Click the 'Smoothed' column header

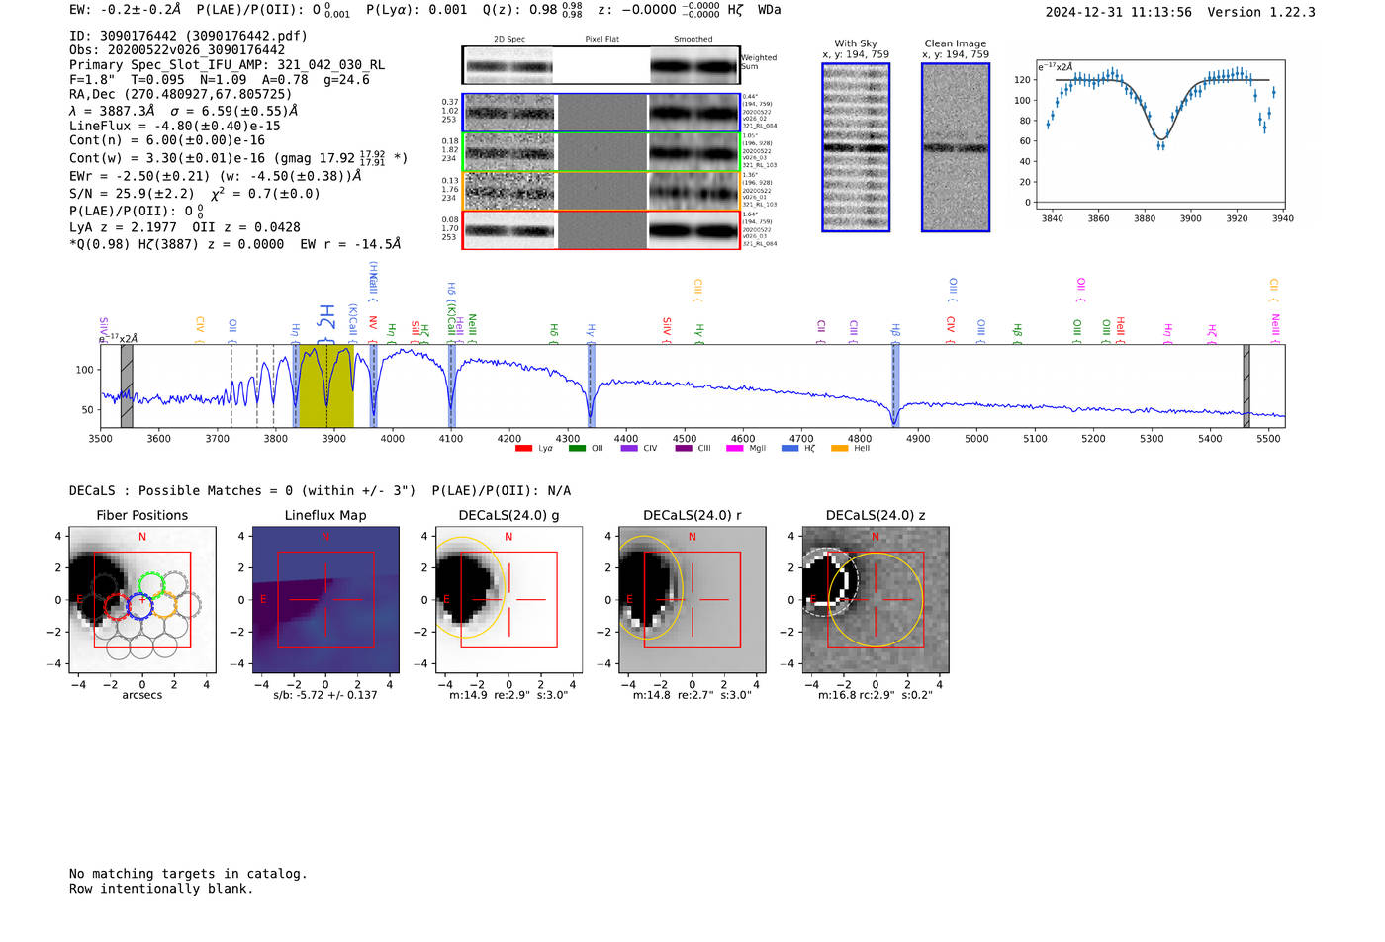tap(693, 40)
